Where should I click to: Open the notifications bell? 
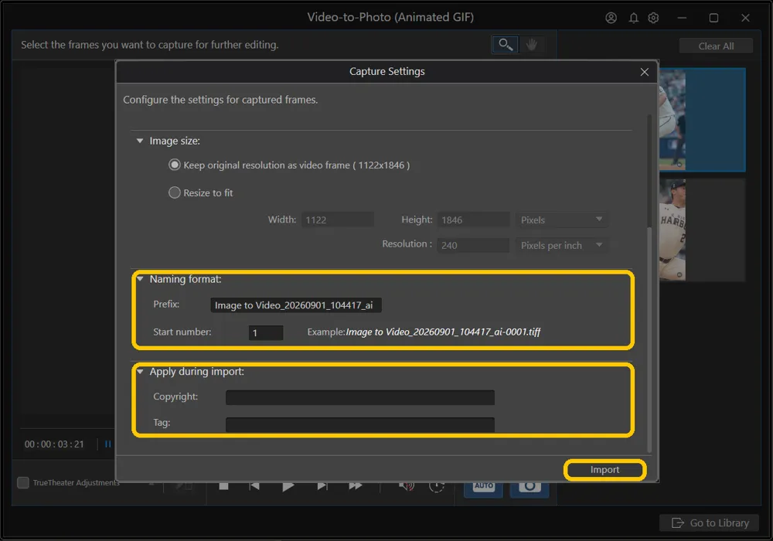634,18
